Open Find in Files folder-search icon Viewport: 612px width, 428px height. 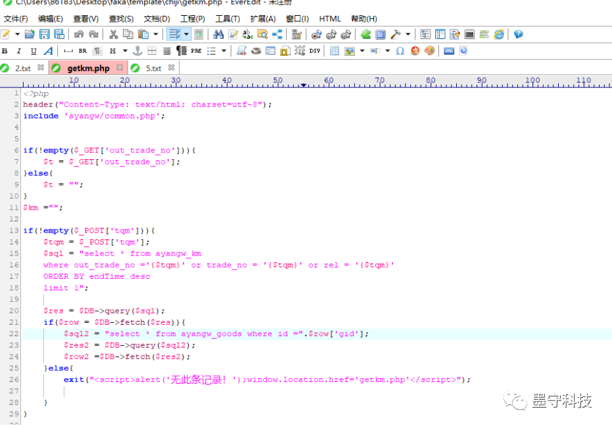point(262,34)
